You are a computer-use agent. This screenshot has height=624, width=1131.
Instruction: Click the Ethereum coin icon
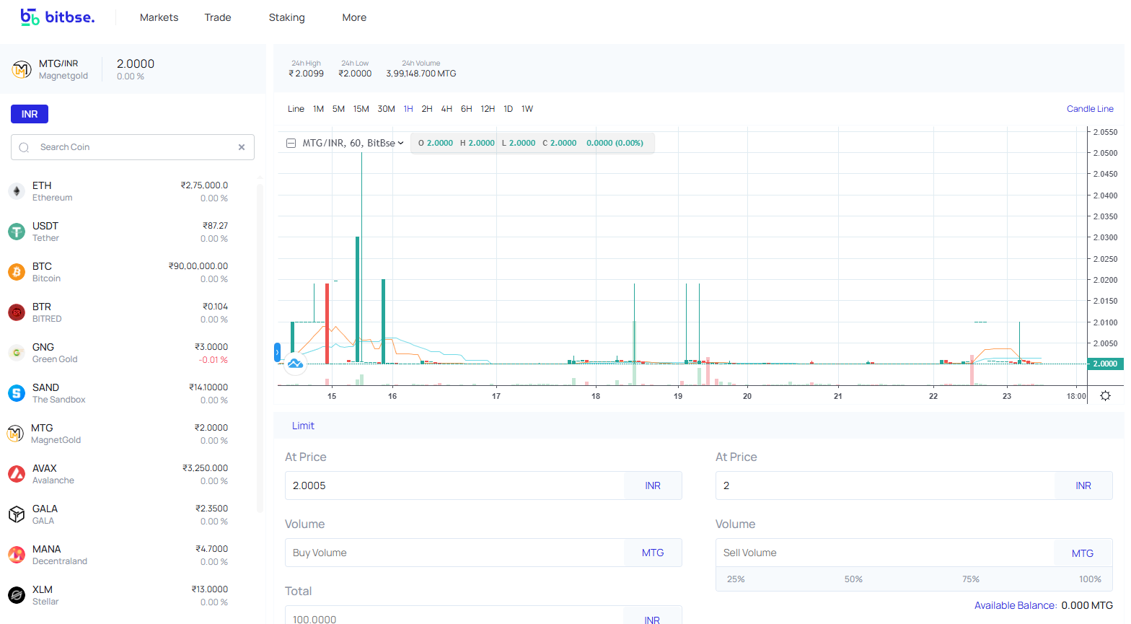[x=17, y=191]
